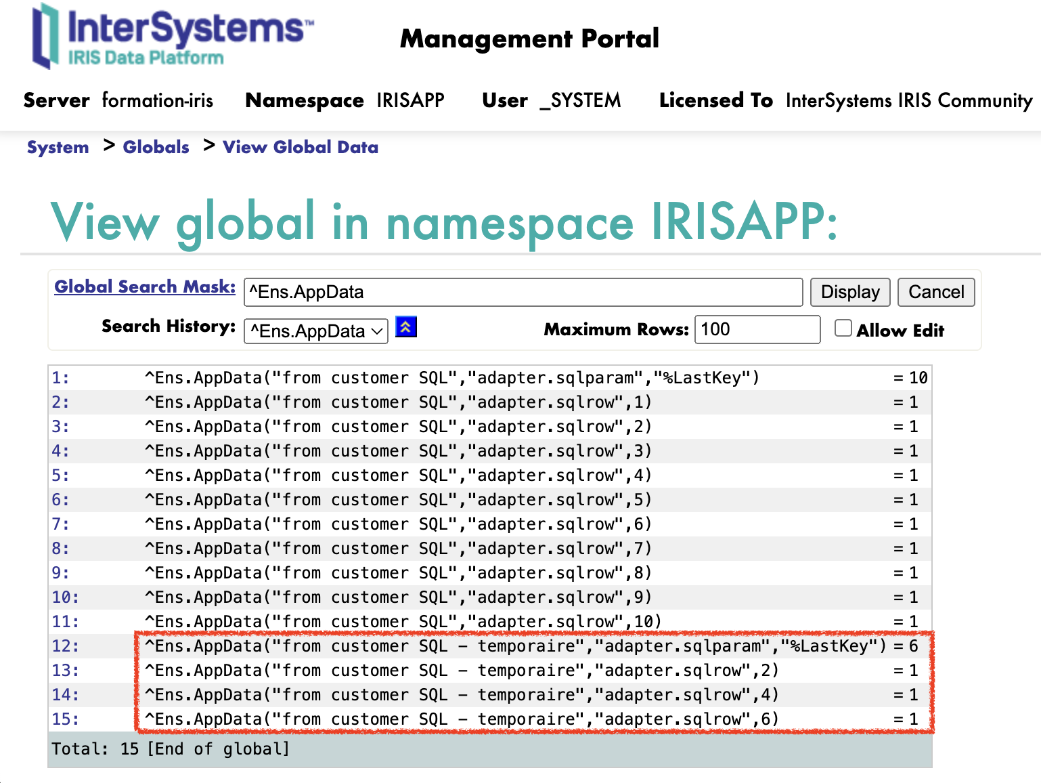Viewport: 1041px width, 783px height.
Task: Select row number 2 link
Action: pyautogui.click(x=60, y=402)
